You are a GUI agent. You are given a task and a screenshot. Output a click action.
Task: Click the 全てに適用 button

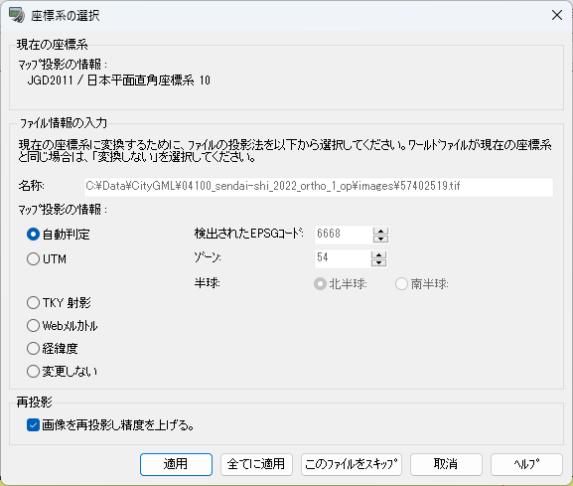[x=256, y=464]
